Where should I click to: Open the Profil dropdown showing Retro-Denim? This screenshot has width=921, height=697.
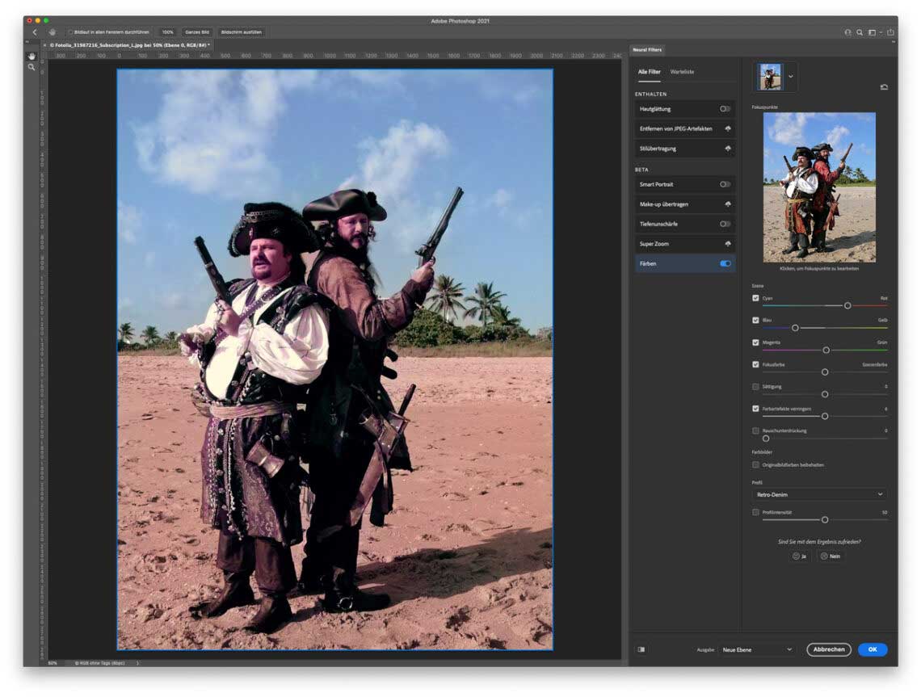(819, 494)
